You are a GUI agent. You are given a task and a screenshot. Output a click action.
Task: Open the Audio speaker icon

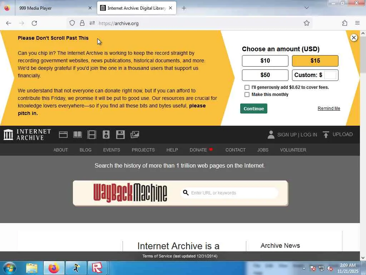[106, 135]
